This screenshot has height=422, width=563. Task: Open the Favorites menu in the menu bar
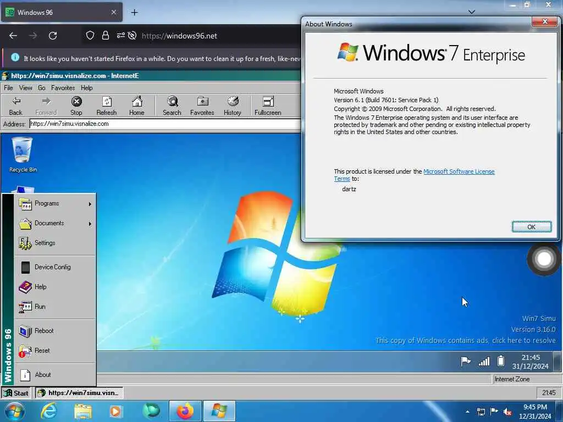(63, 88)
